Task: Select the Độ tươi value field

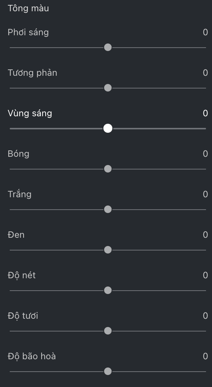Action: (205, 316)
